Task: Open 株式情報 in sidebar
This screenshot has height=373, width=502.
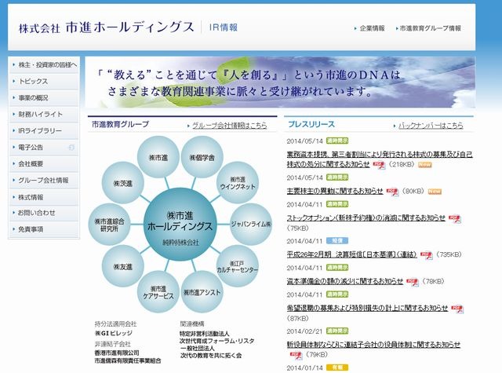Action: [x=44, y=197]
